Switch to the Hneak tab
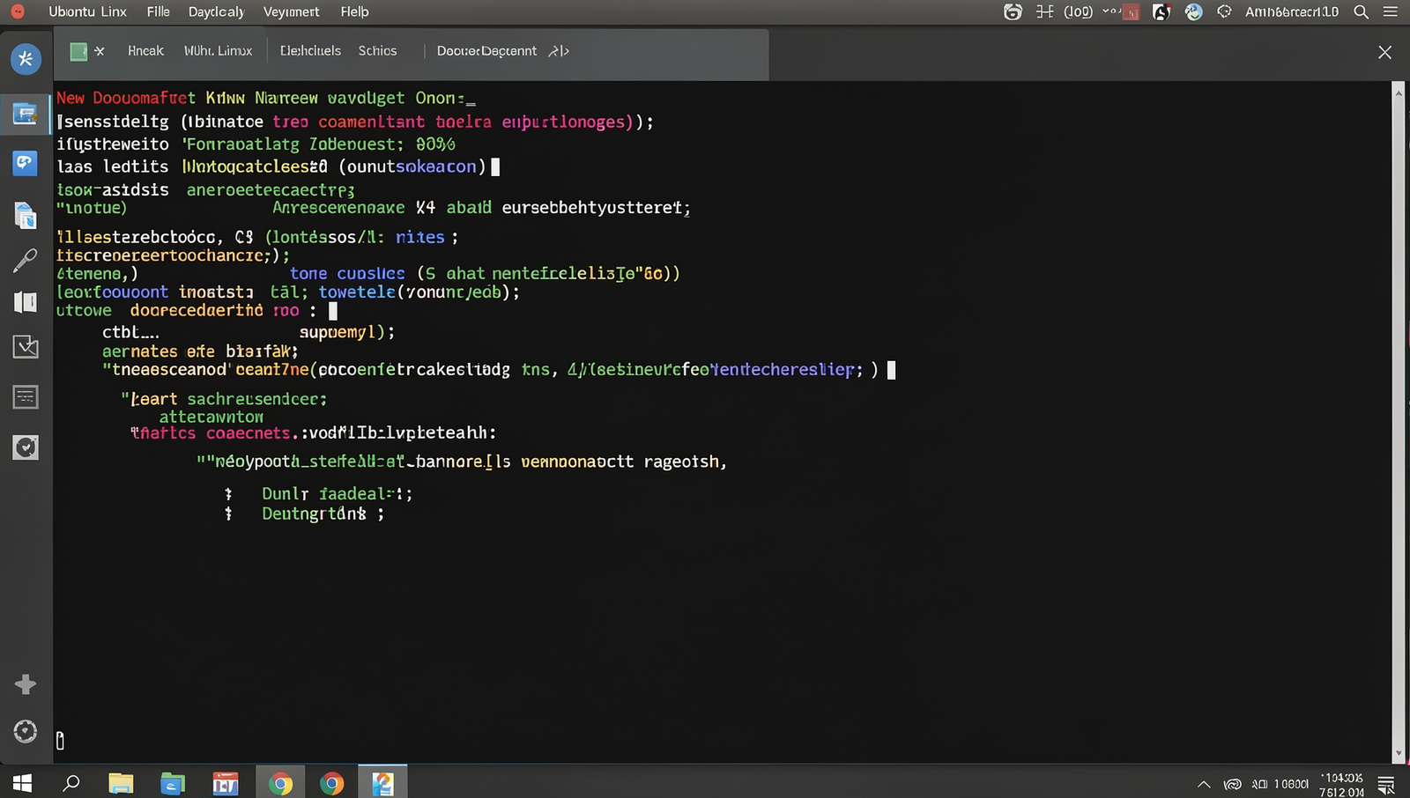Image resolution: width=1410 pixels, height=798 pixels. coord(145,51)
